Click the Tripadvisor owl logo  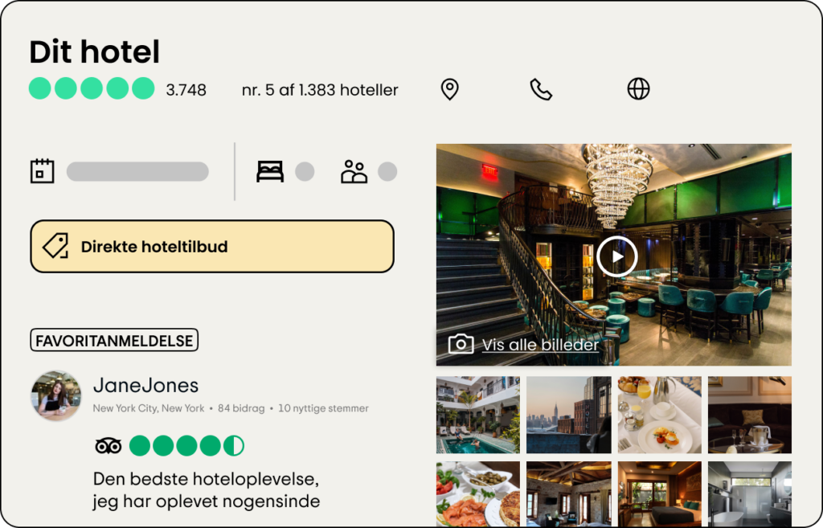coord(109,445)
